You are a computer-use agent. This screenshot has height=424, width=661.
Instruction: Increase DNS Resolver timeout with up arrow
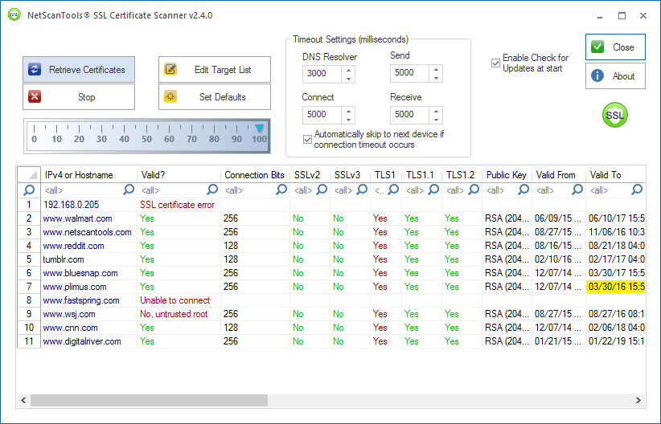pos(348,70)
